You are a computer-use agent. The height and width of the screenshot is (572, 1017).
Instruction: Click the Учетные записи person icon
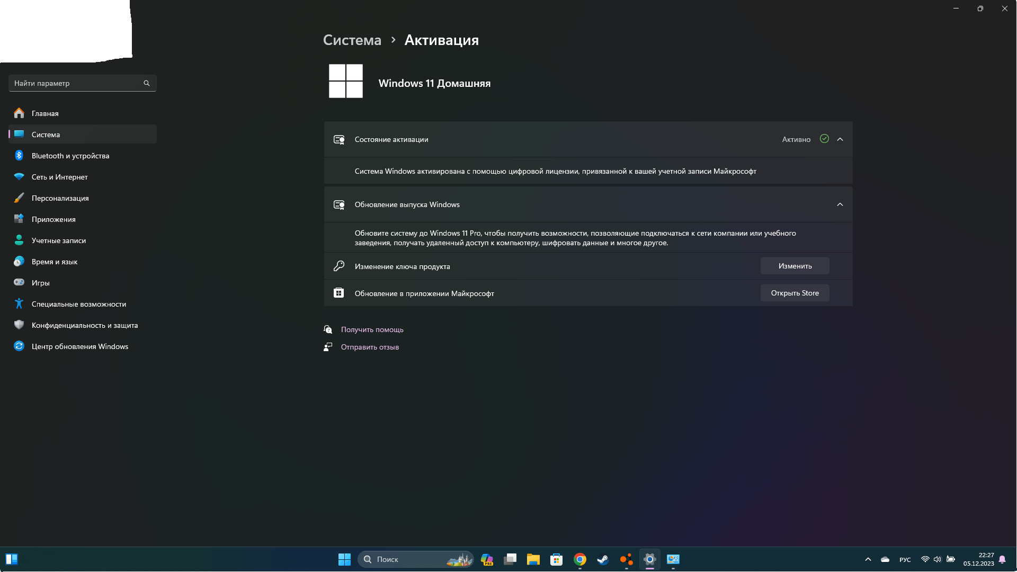tap(19, 240)
